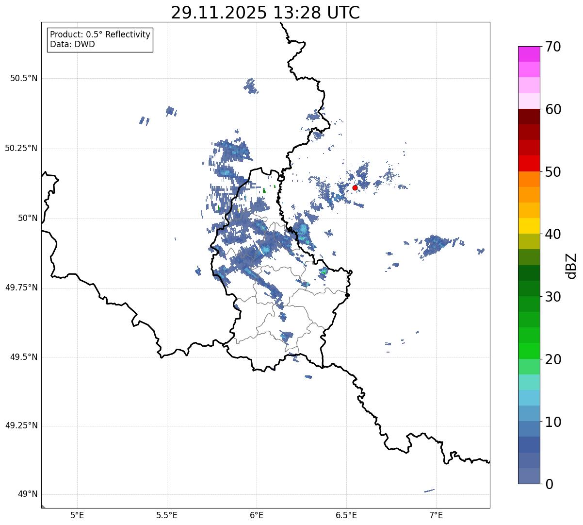The height and width of the screenshot is (525, 583).
Task: Click the 5.5°E longitude label
Action: click(x=167, y=515)
